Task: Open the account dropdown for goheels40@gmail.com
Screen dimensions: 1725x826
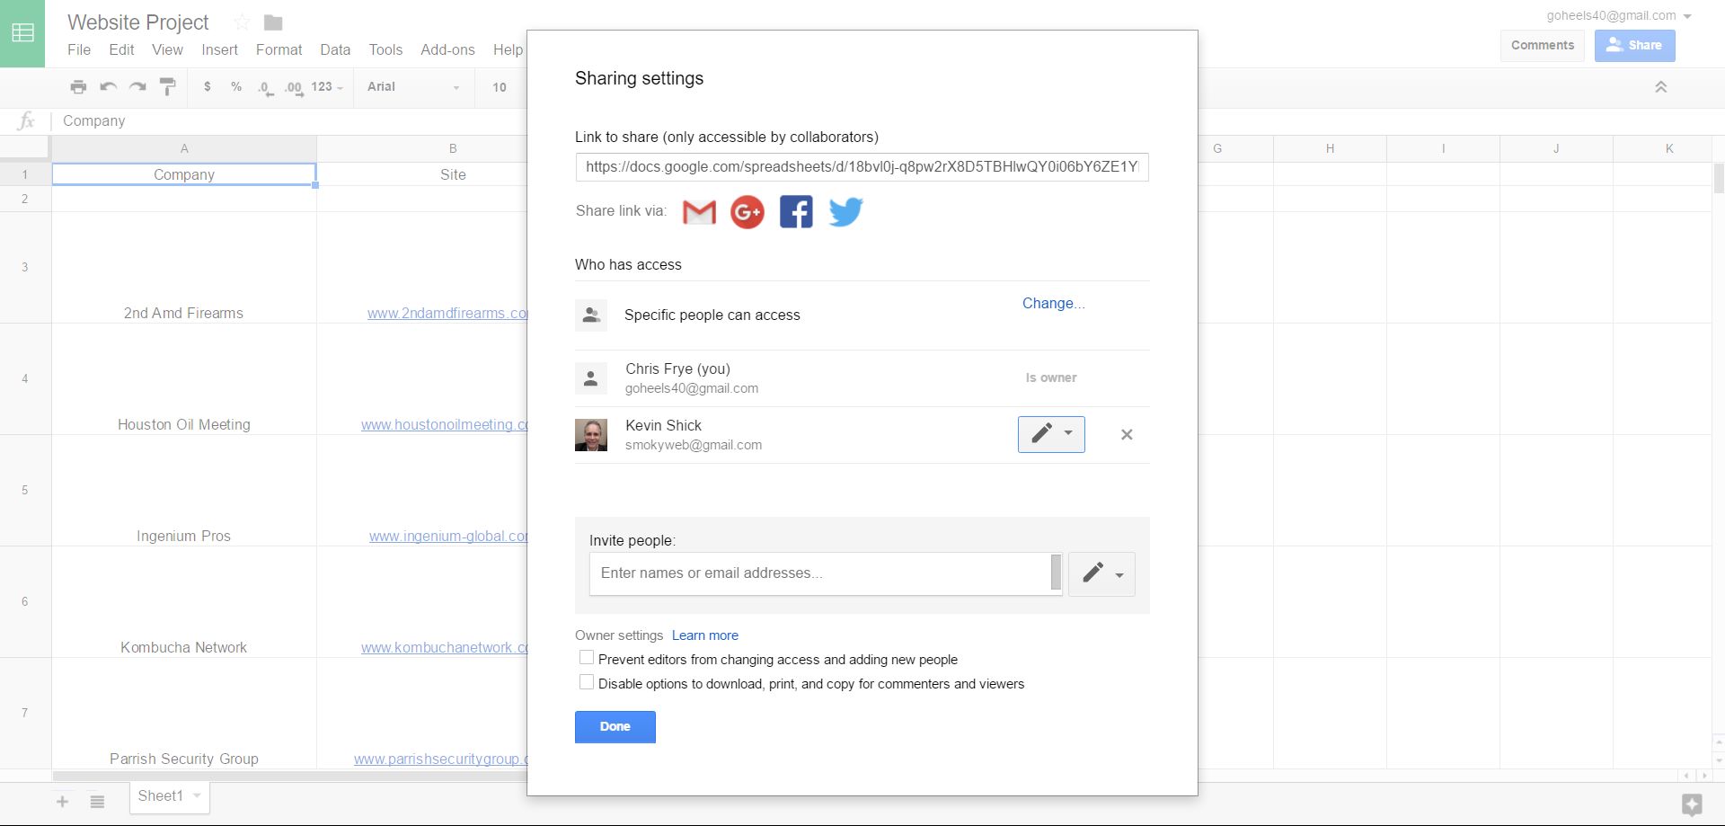Action: 1687,16
